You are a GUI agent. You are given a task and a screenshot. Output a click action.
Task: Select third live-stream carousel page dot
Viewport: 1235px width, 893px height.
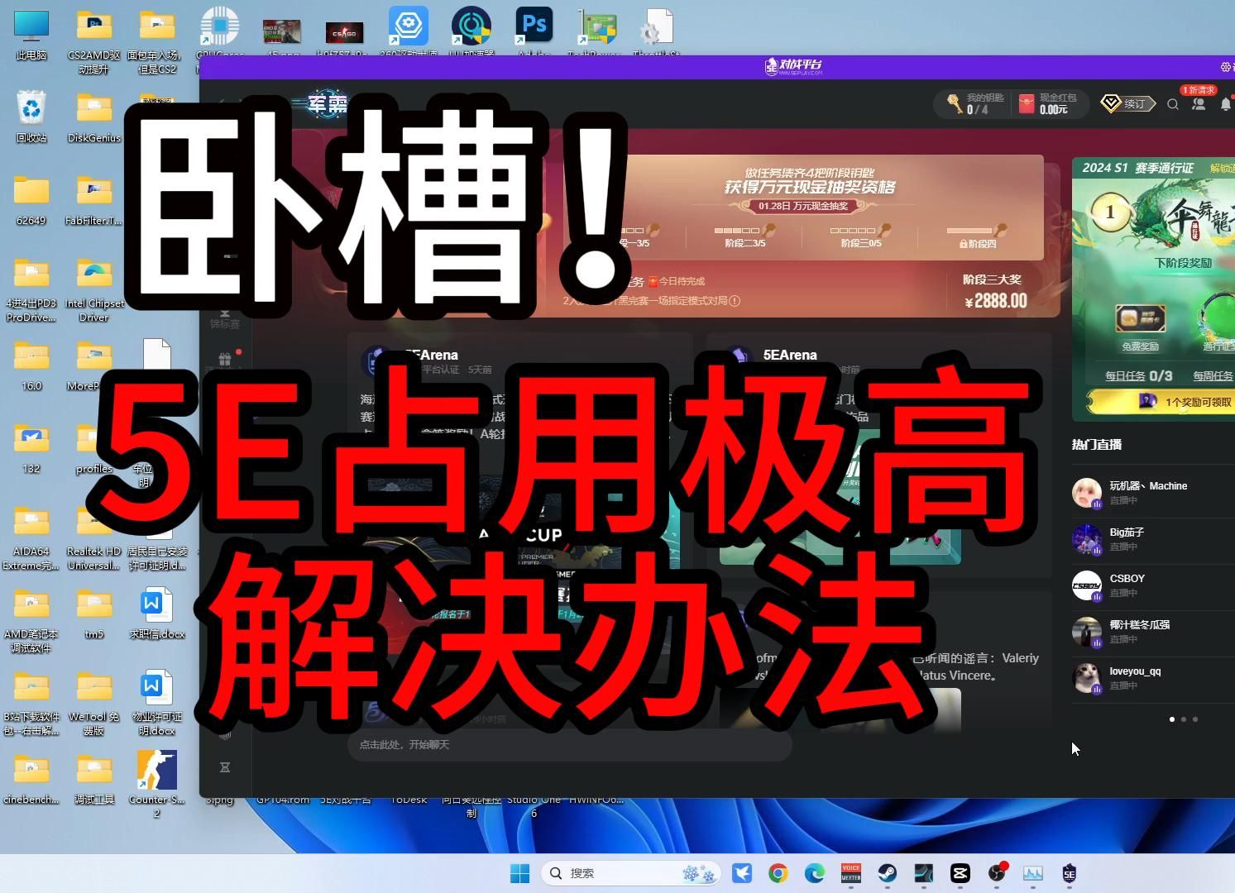point(1195,719)
